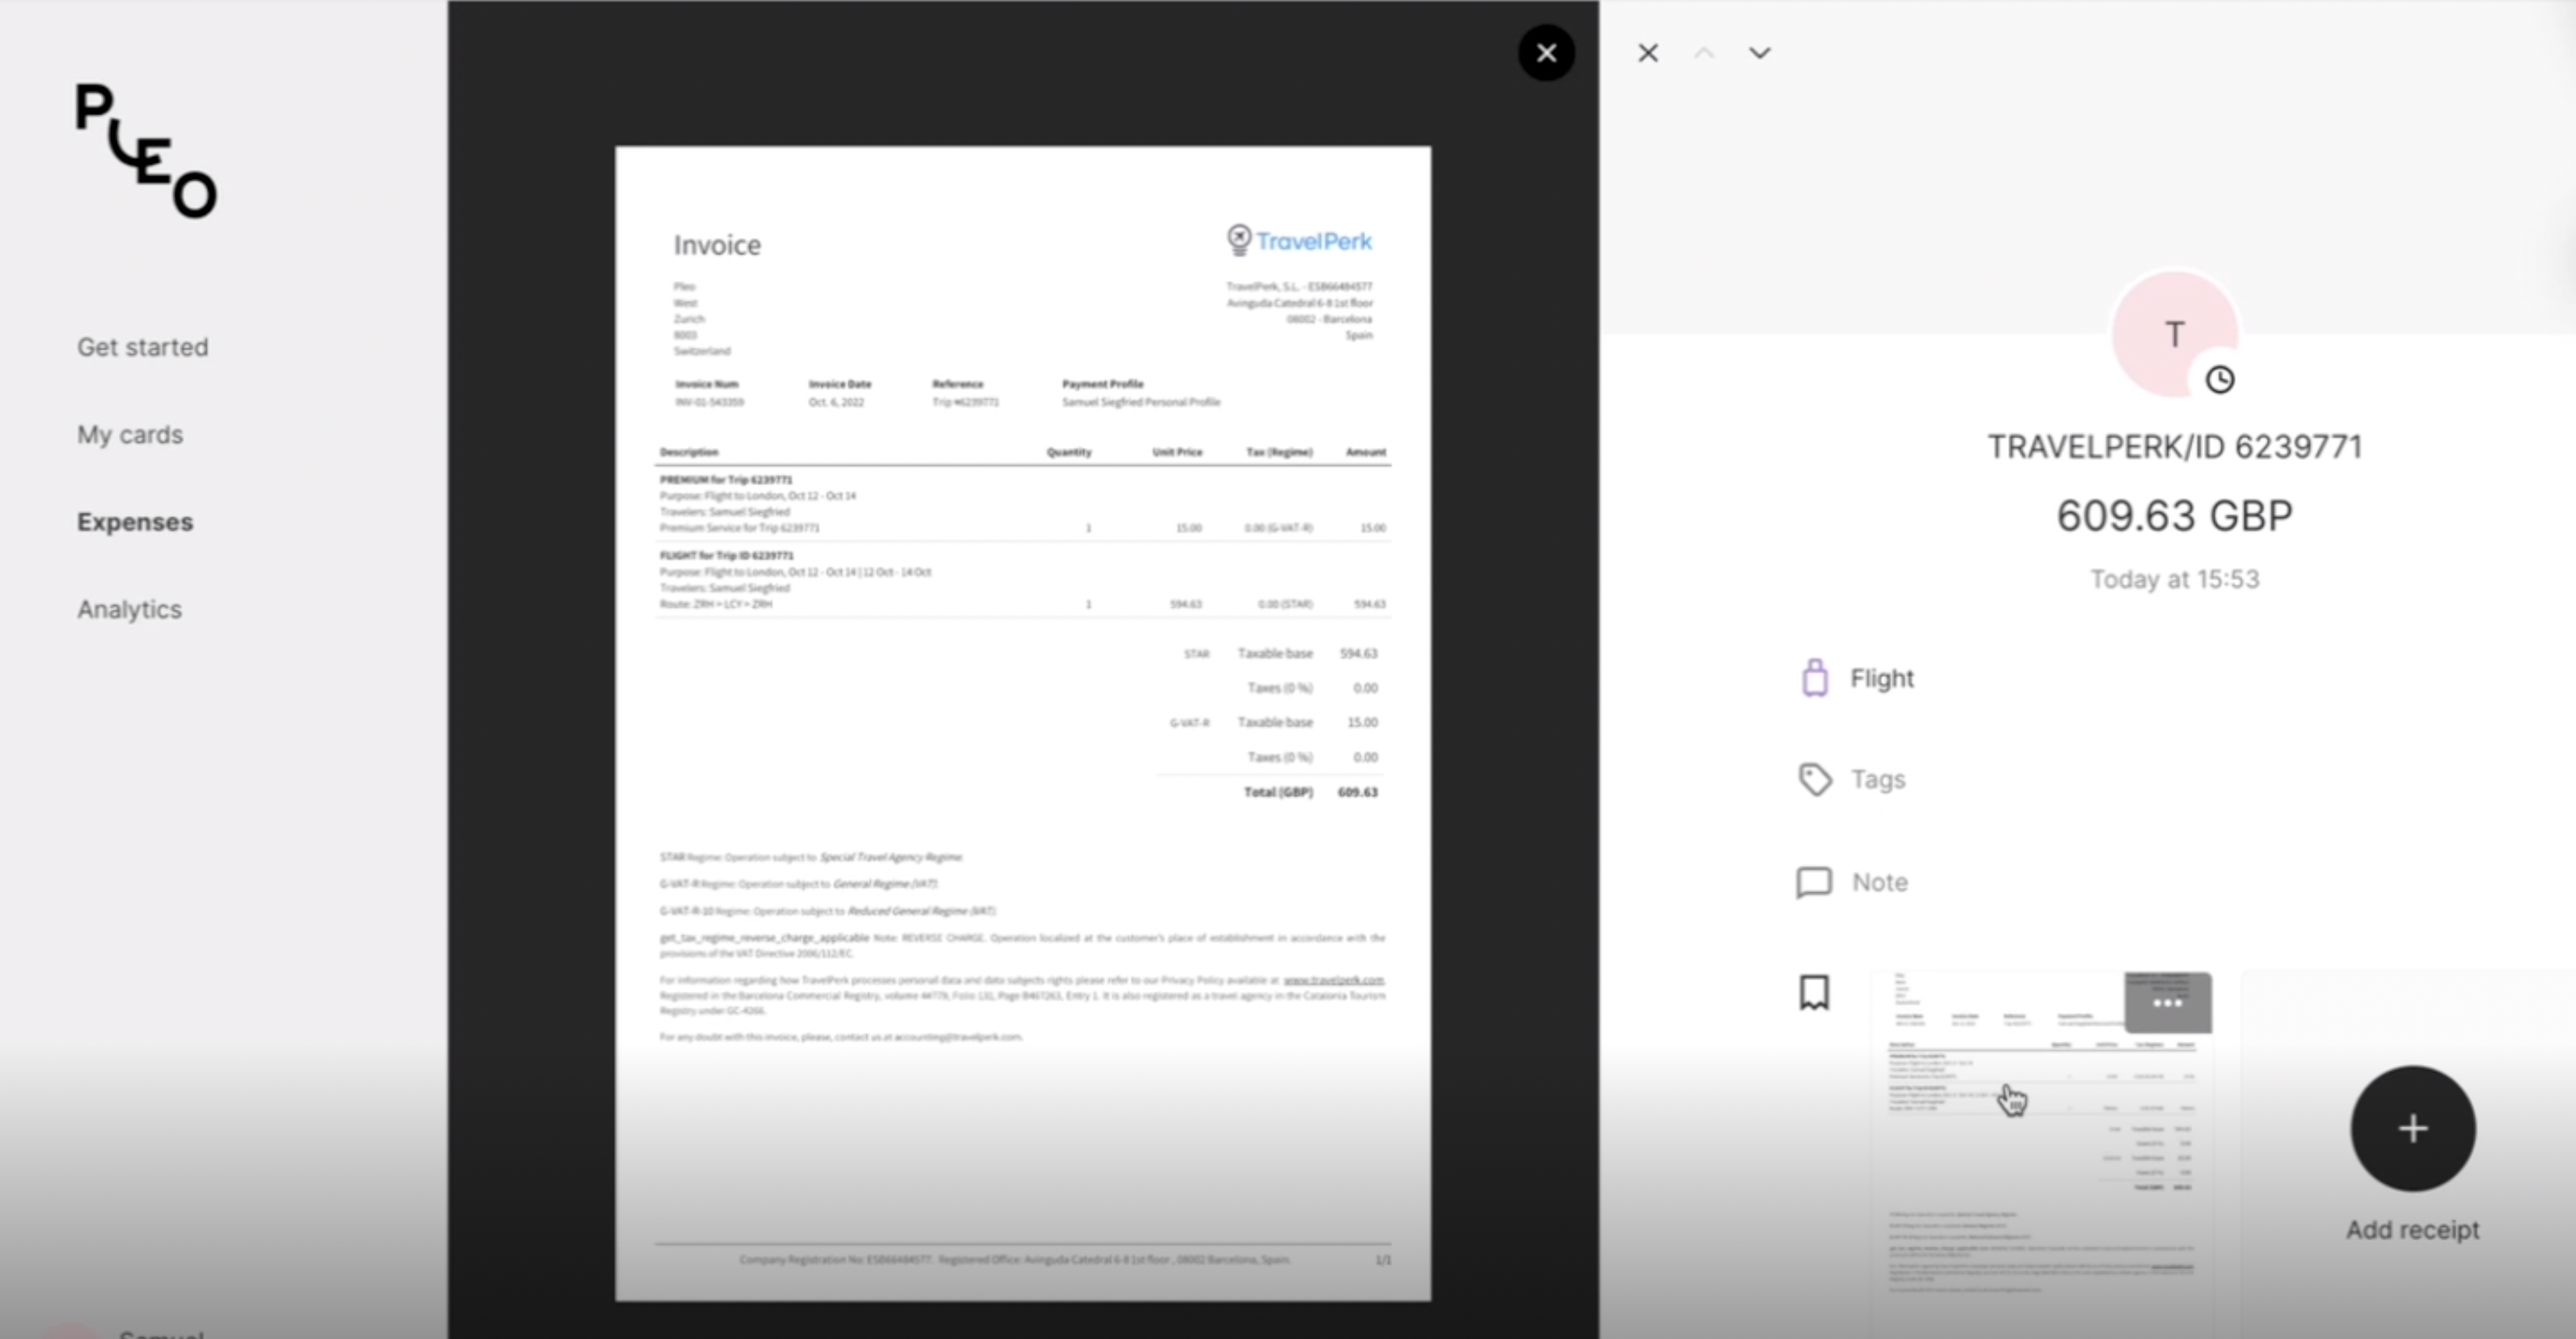Click the Invoice heading in the document
Screen dimensions: 2576x1339
coord(717,245)
